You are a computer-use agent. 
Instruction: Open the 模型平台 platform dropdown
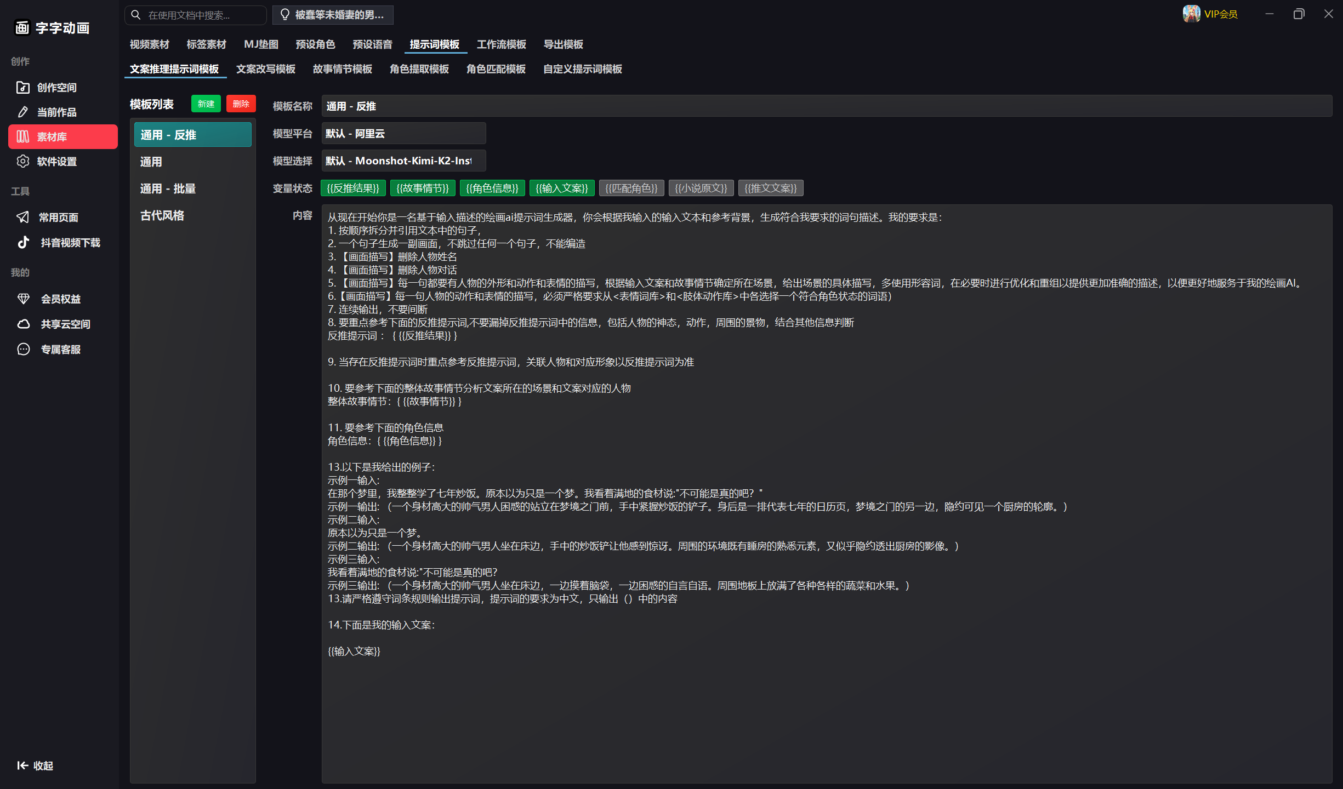coord(403,133)
